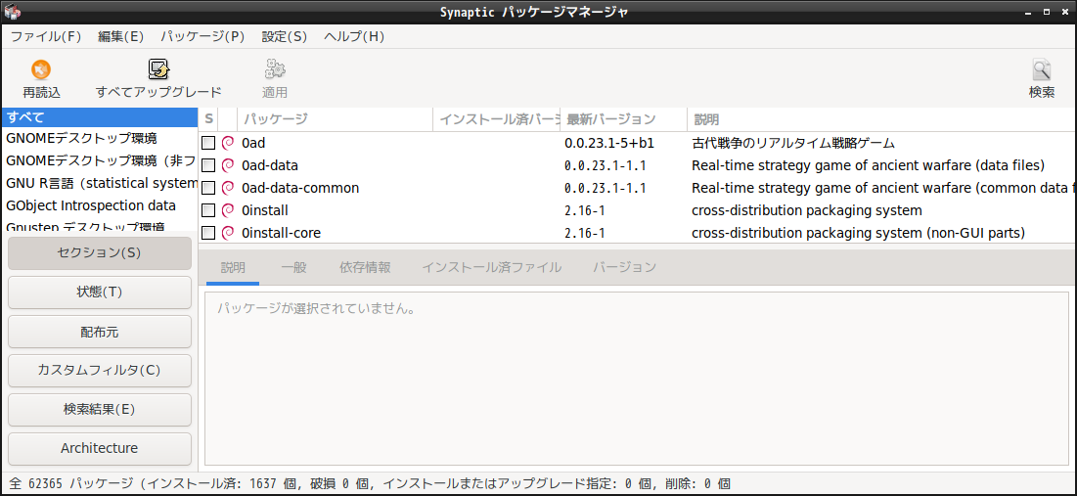Open the ファイル(F) menu
Screen dimensions: 1077x496
point(45,37)
